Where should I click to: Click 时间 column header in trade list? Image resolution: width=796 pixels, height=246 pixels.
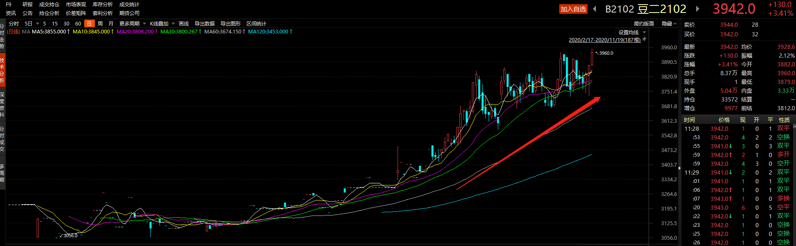pos(690,120)
